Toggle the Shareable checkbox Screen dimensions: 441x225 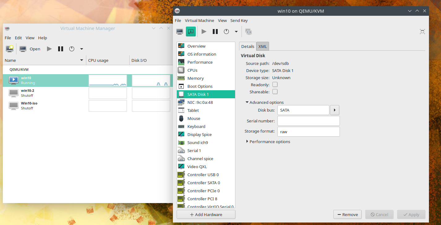275,92
